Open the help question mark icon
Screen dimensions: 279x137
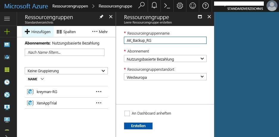coord(205,6)
